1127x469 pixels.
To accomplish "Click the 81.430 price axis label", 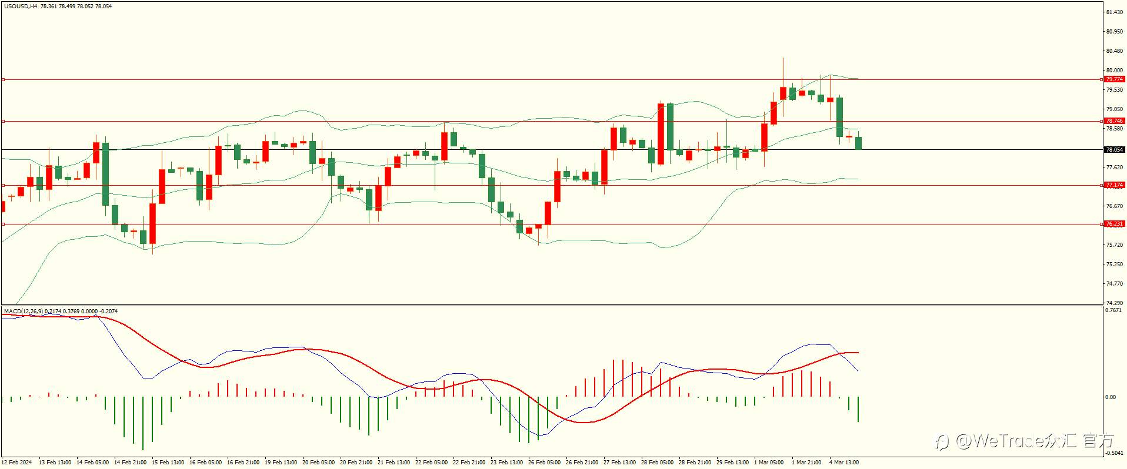I will [x=1114, y=12].
